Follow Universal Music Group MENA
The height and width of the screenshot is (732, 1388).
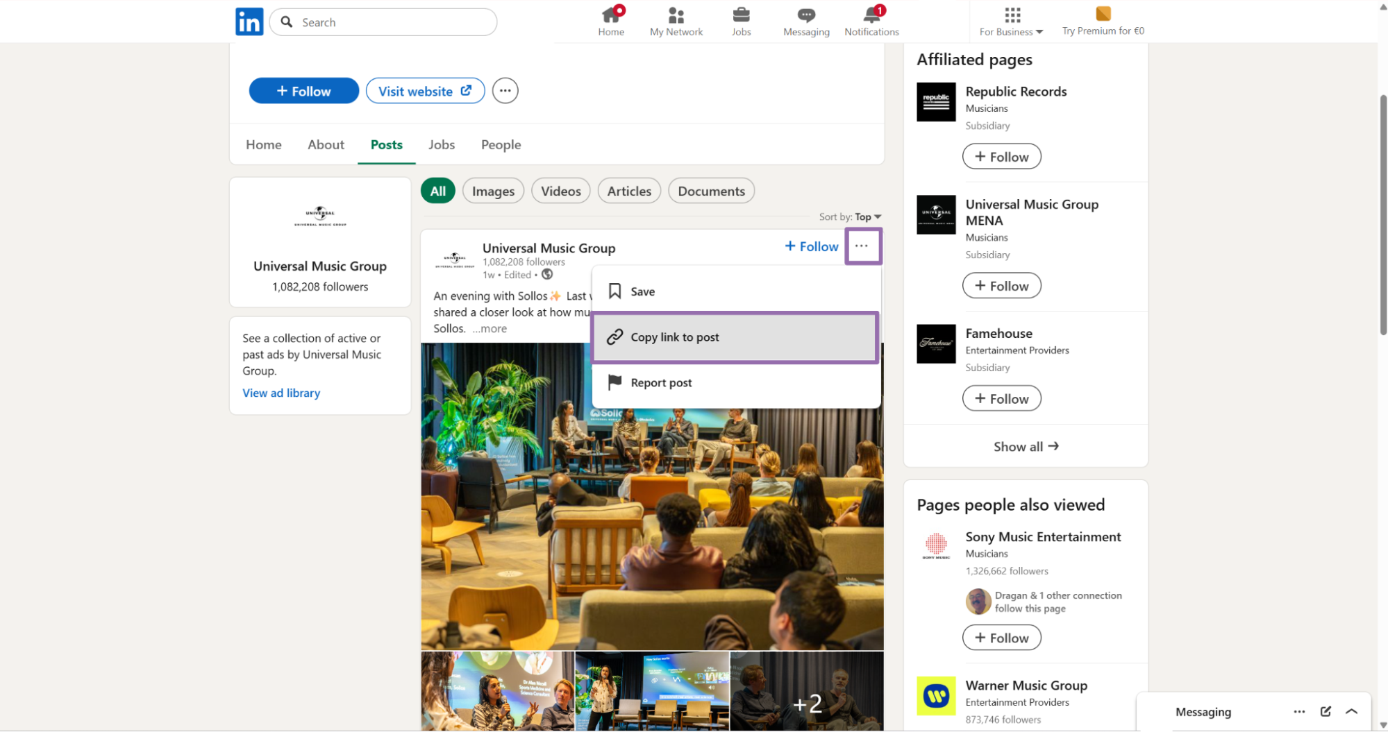pos(1001,285)
